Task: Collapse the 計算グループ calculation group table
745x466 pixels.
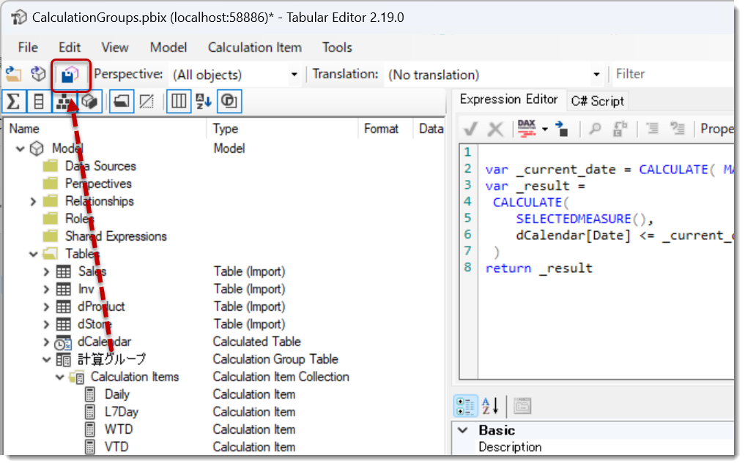Action: 46,360
